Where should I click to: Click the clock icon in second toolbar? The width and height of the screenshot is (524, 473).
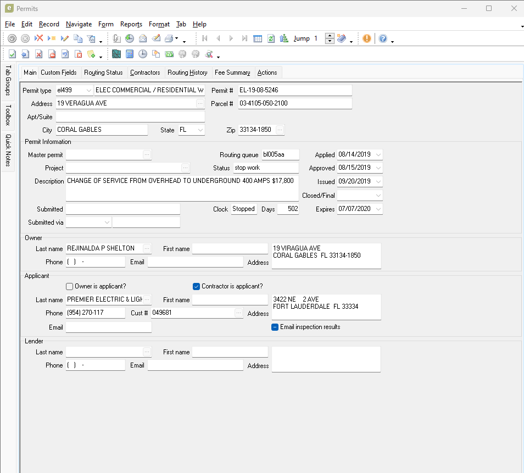pos(143,54)
